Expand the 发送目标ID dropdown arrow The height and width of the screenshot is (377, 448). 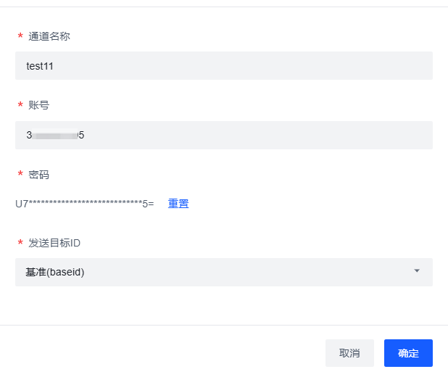tap(417, 271)
